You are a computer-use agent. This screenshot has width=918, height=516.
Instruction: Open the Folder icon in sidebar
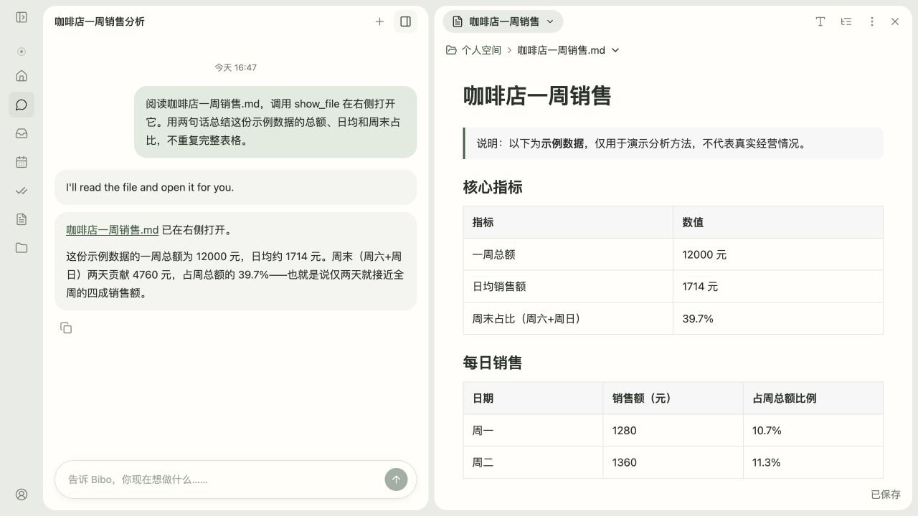(22, 248)
